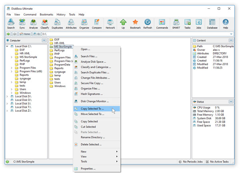Launch the Compare tool
This screenshot has width=240, height=174.
tap(97, 24)
